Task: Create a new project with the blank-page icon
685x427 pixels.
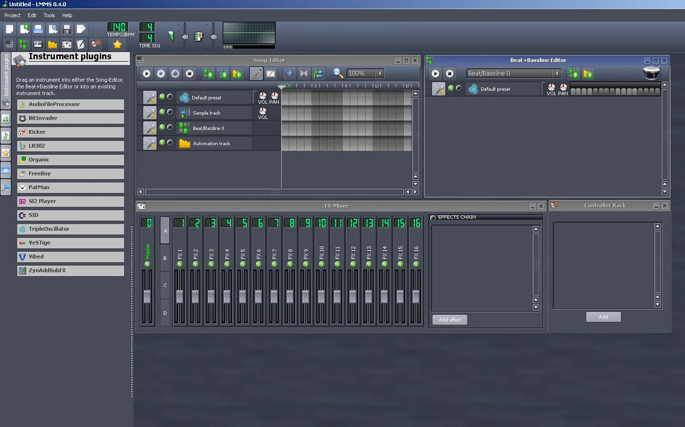Action: pos(10,29)
